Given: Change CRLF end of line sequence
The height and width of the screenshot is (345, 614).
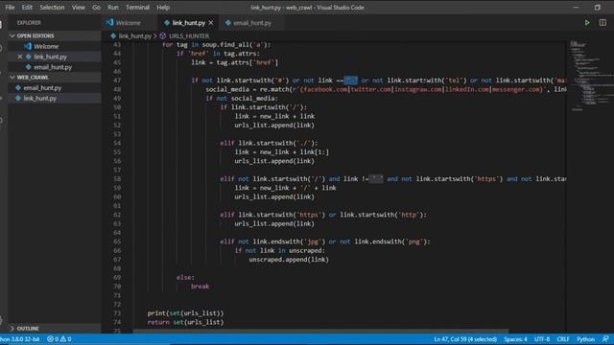Looking at the screenshot, I should click(563, 339).
